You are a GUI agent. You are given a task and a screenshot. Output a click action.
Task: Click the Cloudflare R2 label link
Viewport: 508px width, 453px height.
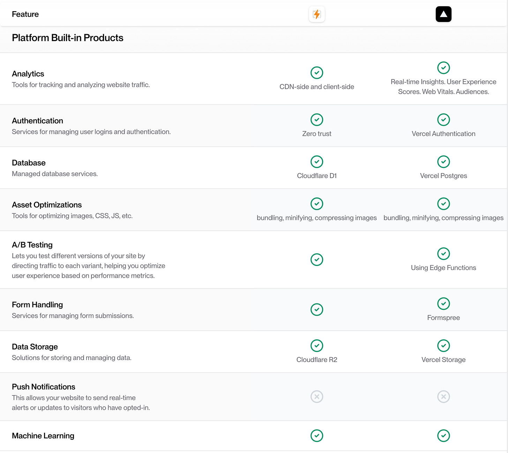316,359
